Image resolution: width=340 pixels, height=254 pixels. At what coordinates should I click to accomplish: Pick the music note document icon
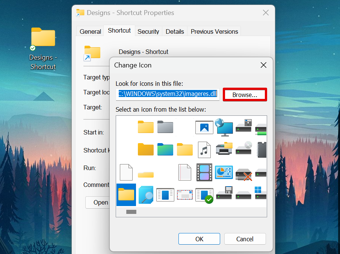(204, 150)
